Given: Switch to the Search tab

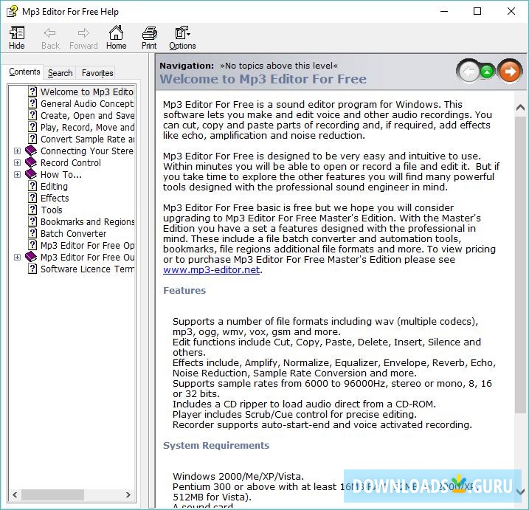Looking at the screenshot, I should click(60, 73).
